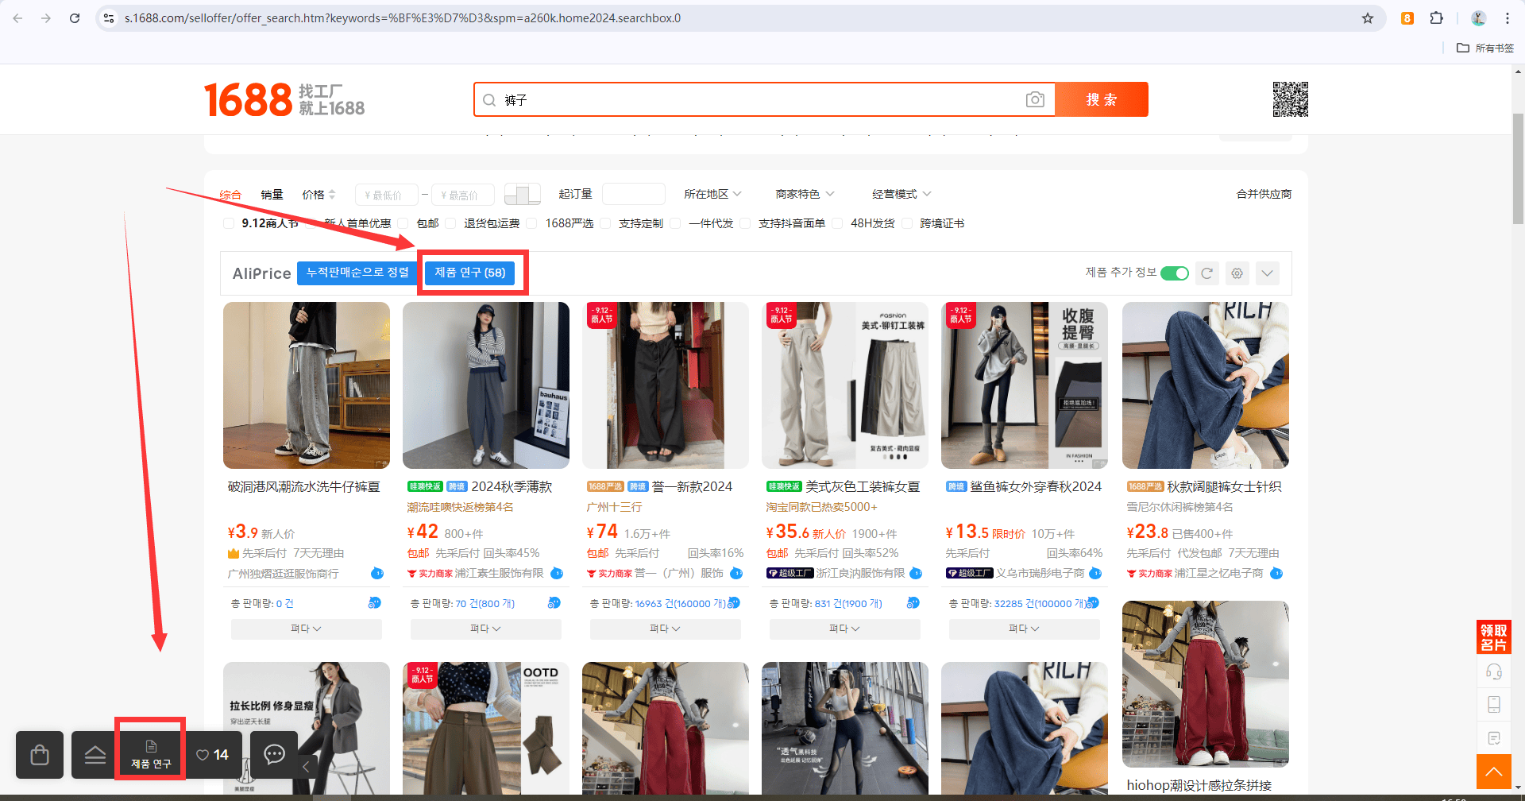The width and height of the screenshot is (1525, 801).
Task: Open the AliPrice settings gear
Action: pos(1237,273)
